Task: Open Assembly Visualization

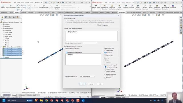Action: [x=157, y=7]
